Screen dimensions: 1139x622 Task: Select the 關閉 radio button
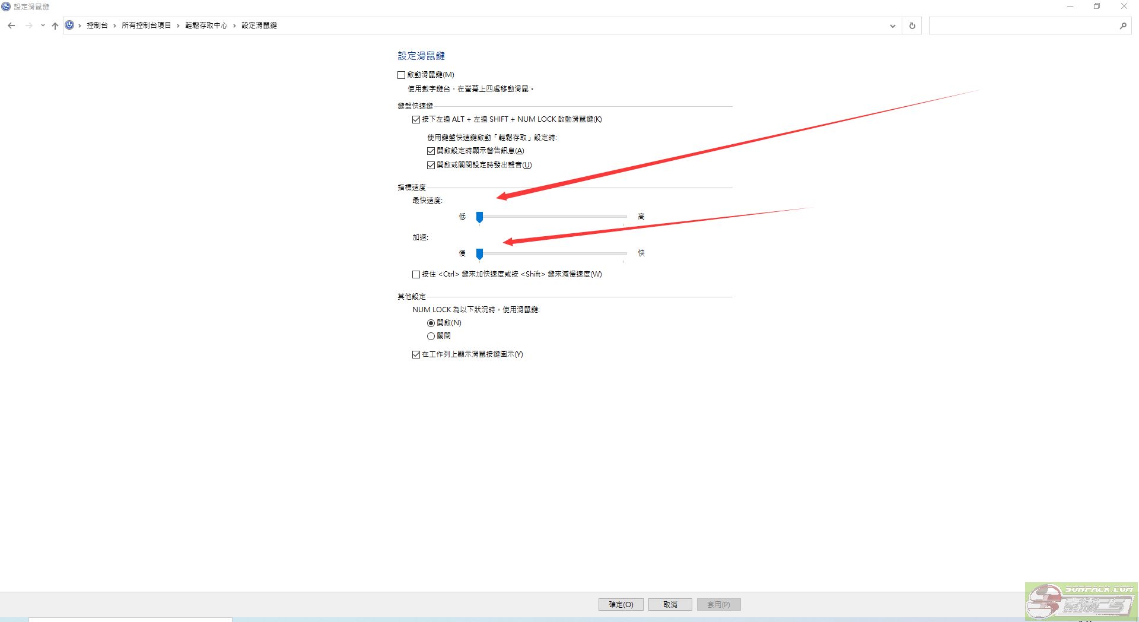(431, 336)
